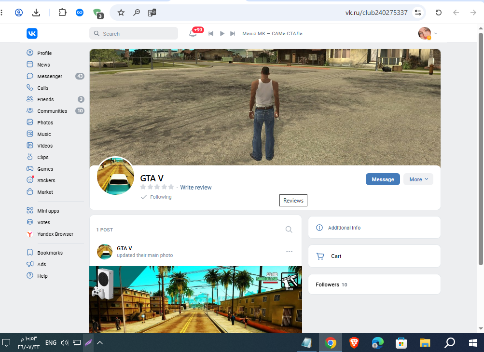Open the post options three-dot menu
The width and height of the screenshot is (484, 352).
coord(289,251)
